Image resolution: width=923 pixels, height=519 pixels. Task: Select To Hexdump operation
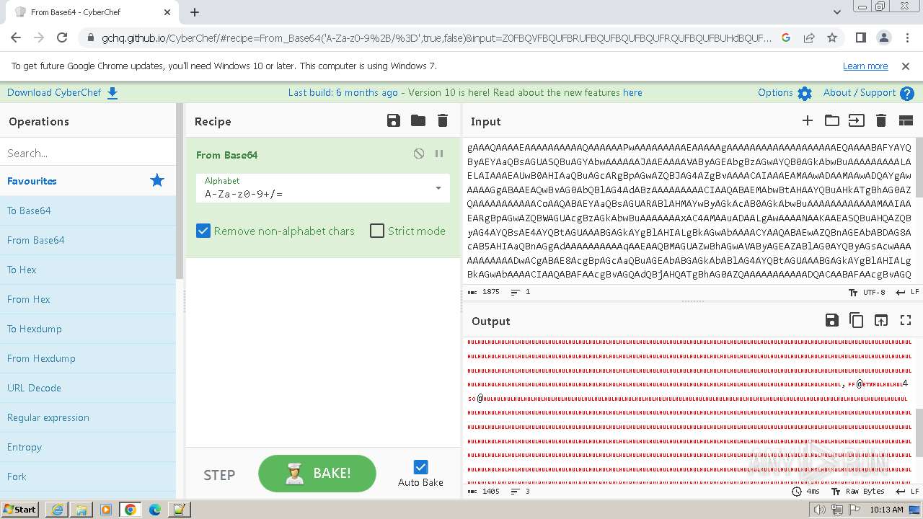(x=88, y=329)
